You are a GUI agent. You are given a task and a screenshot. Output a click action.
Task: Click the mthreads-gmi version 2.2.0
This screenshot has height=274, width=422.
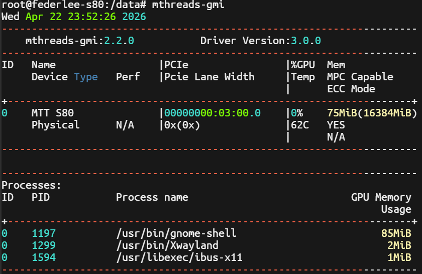point(119,41)
